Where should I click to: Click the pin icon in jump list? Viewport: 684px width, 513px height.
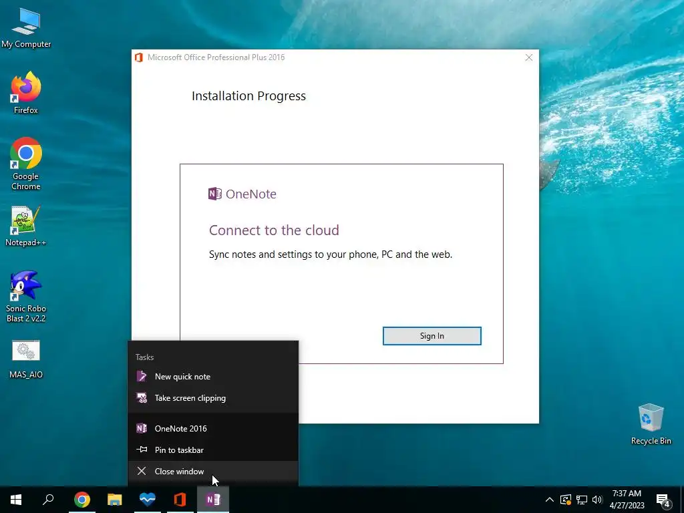(142, 450)
